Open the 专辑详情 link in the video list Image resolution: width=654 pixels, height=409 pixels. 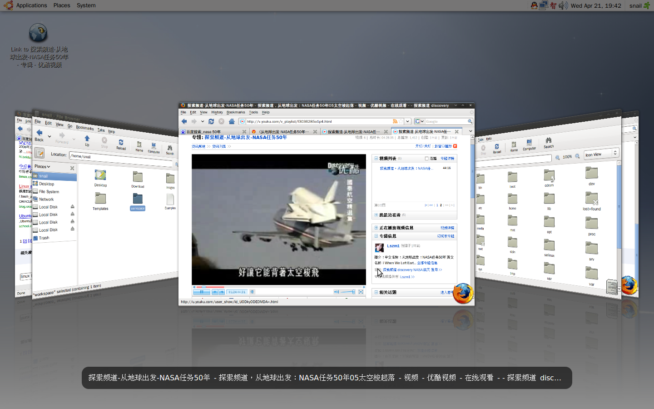coord(447,159)
